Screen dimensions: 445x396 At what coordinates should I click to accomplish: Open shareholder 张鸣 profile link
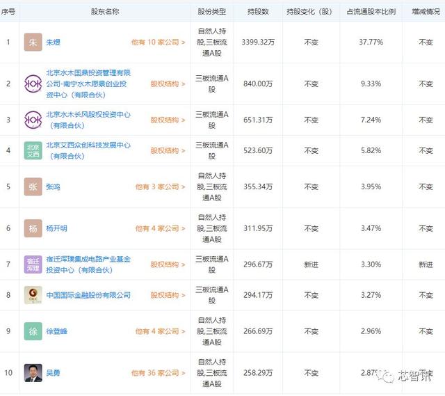pos(53,187)
